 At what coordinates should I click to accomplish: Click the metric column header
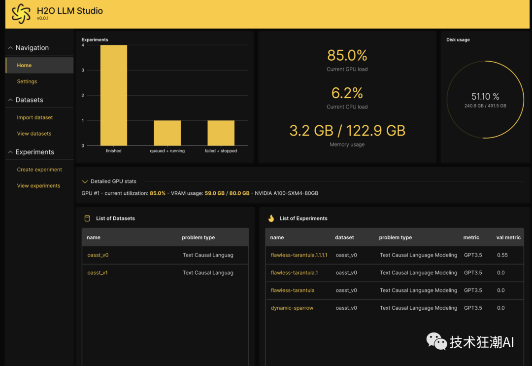pos(471,237)
